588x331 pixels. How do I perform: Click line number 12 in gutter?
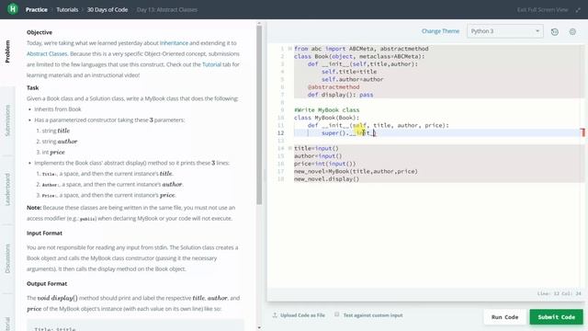(x=280, y=132)
